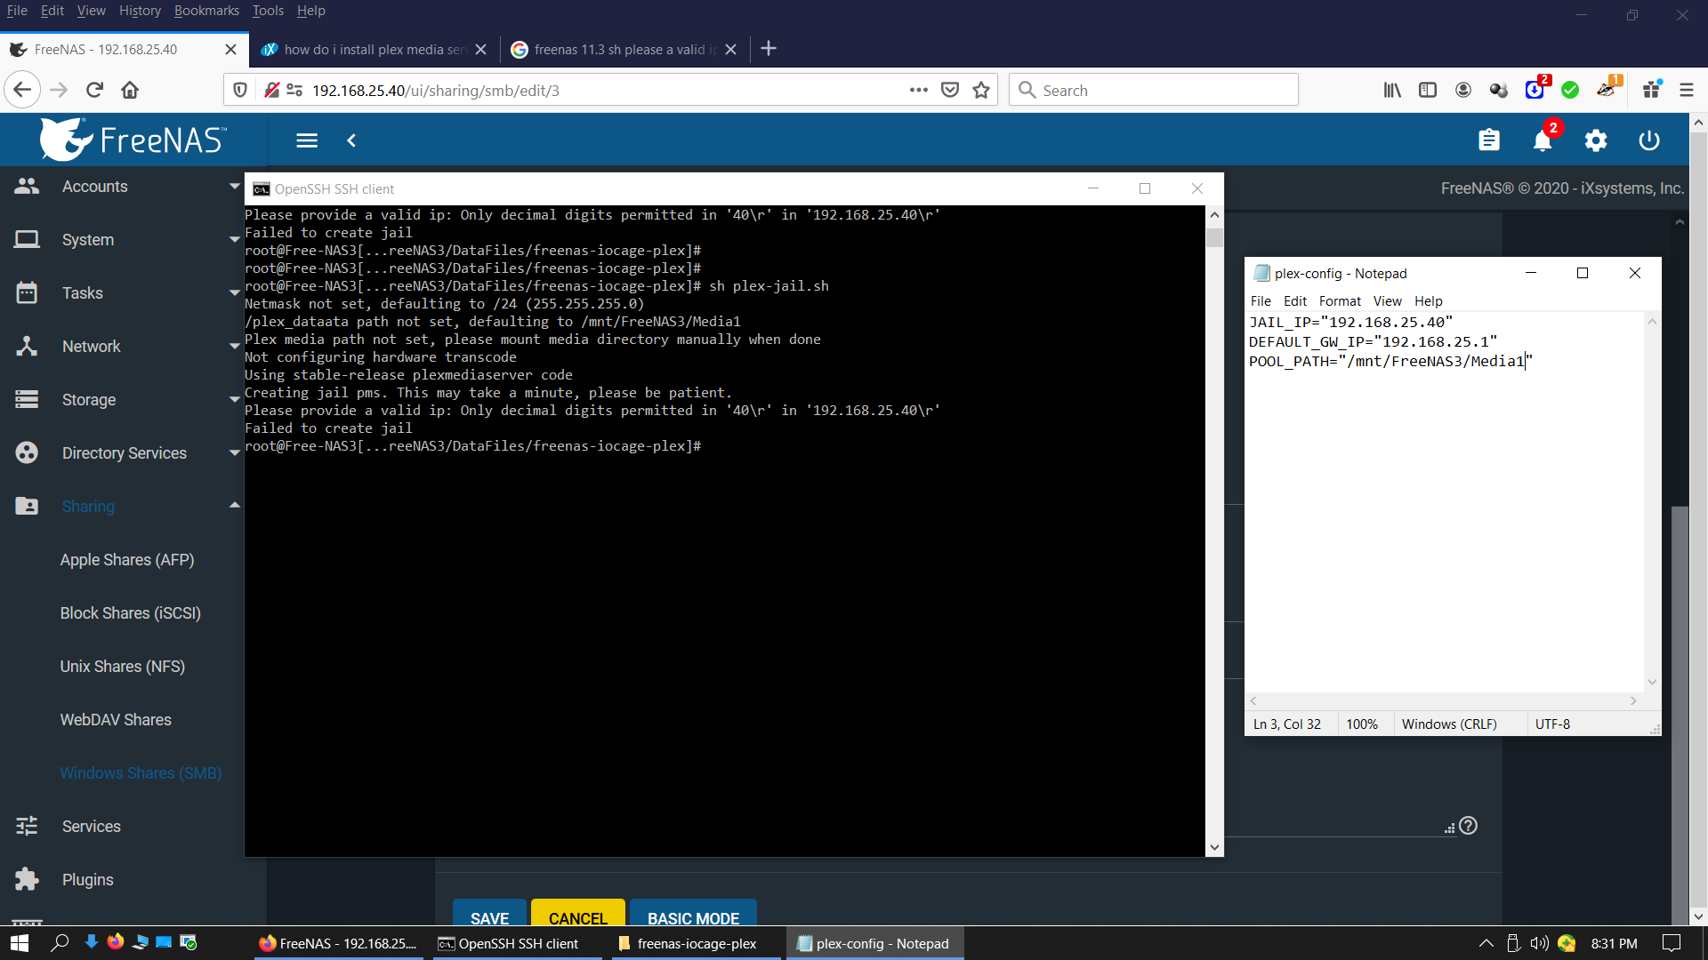Click Notepad horizontal scrollbar right arrow

pyautogui.click(x=1633, y=701)
